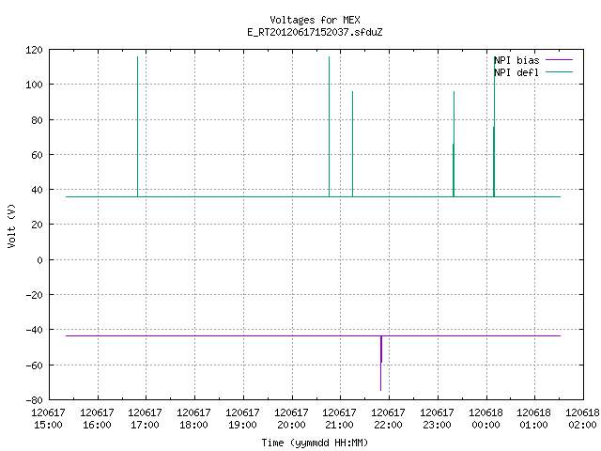Click the tall green spike before 21:00
Viewport: 601px width, 451px height.
(329, 127)
